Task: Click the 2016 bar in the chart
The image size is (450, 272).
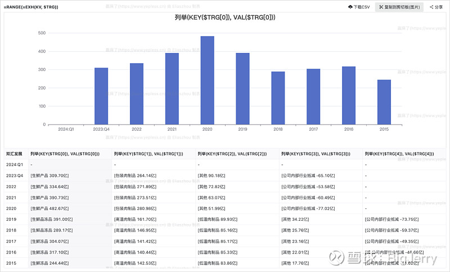Action: 349,95
